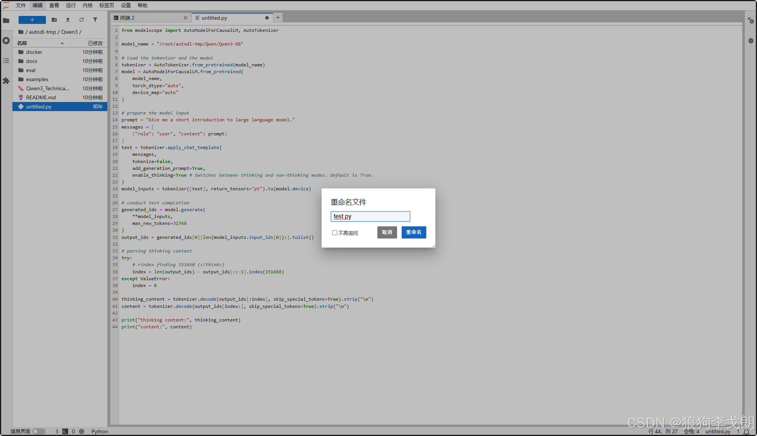Viewport: 757px width, 436px height.
Task: Click the new folder icon
Action: [x=54, y=20]
